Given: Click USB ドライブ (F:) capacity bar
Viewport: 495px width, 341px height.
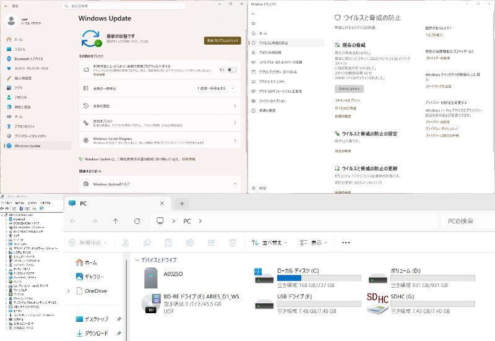Looking at the screenshot, I should [x=319, y=304].
